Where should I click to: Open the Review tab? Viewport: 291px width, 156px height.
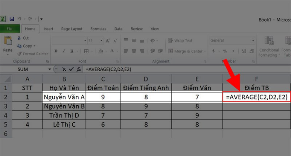click(x=137, y=29)
